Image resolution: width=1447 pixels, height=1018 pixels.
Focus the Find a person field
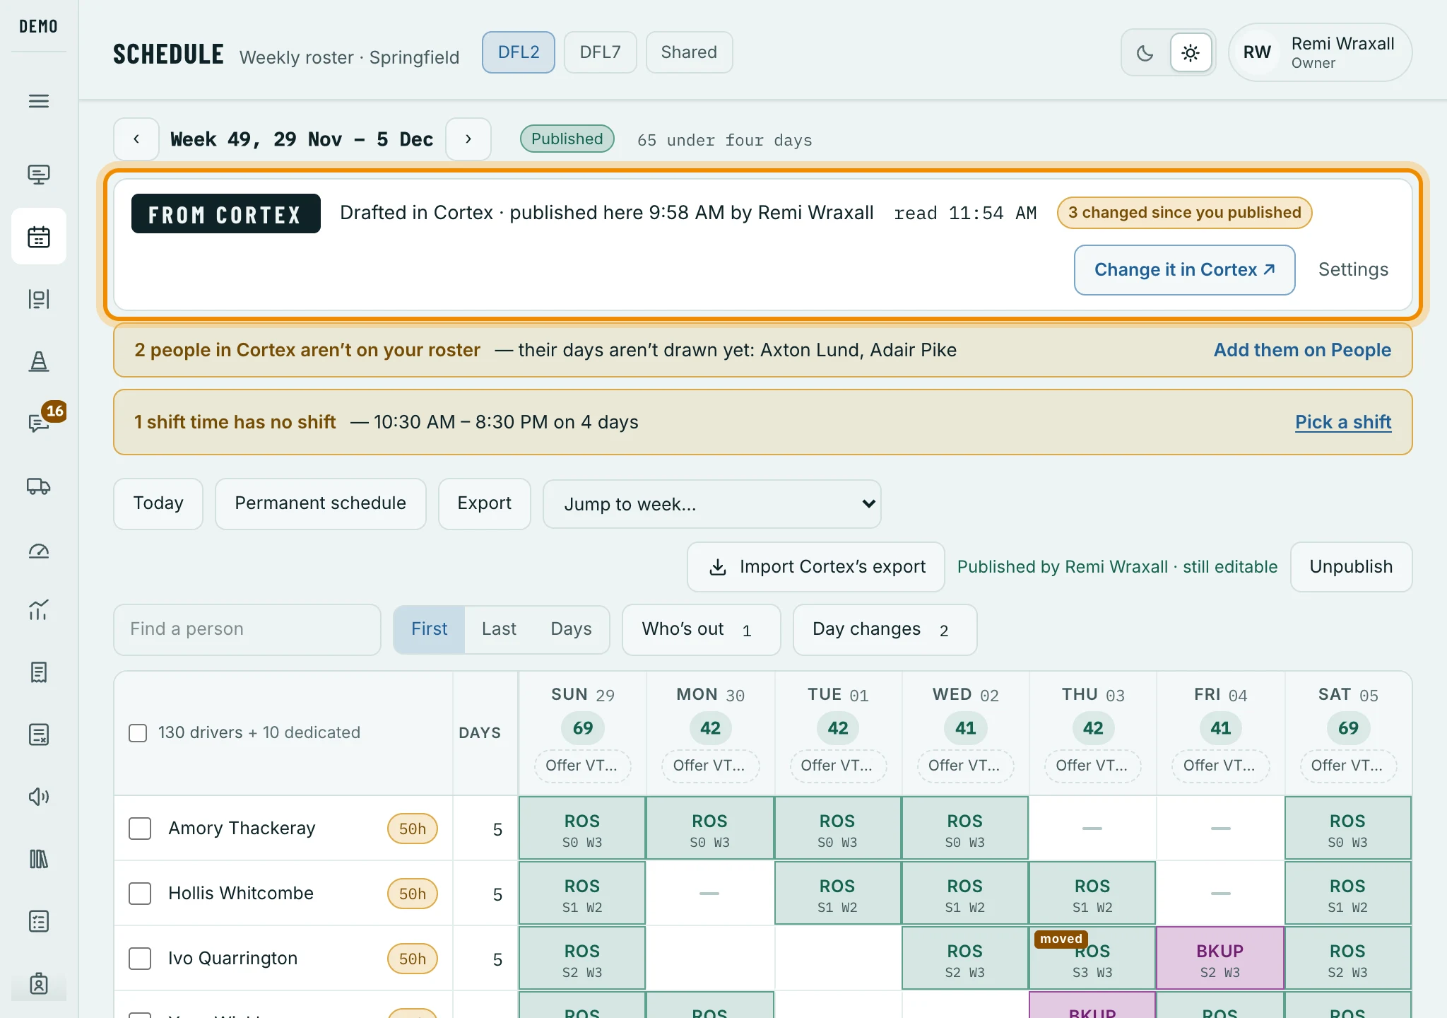pyautogui.click(x=247, y=629)
